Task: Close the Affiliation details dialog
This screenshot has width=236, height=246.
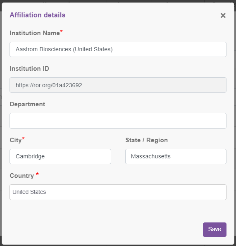Action: point(223,16)
